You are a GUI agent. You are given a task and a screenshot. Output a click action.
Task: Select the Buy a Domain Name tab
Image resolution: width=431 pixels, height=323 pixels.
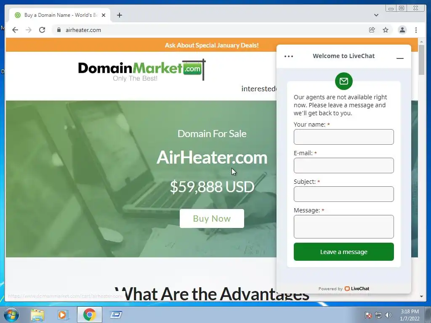click(60, 15)
